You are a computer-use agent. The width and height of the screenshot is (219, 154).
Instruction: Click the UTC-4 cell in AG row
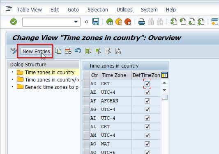point(116,109)
